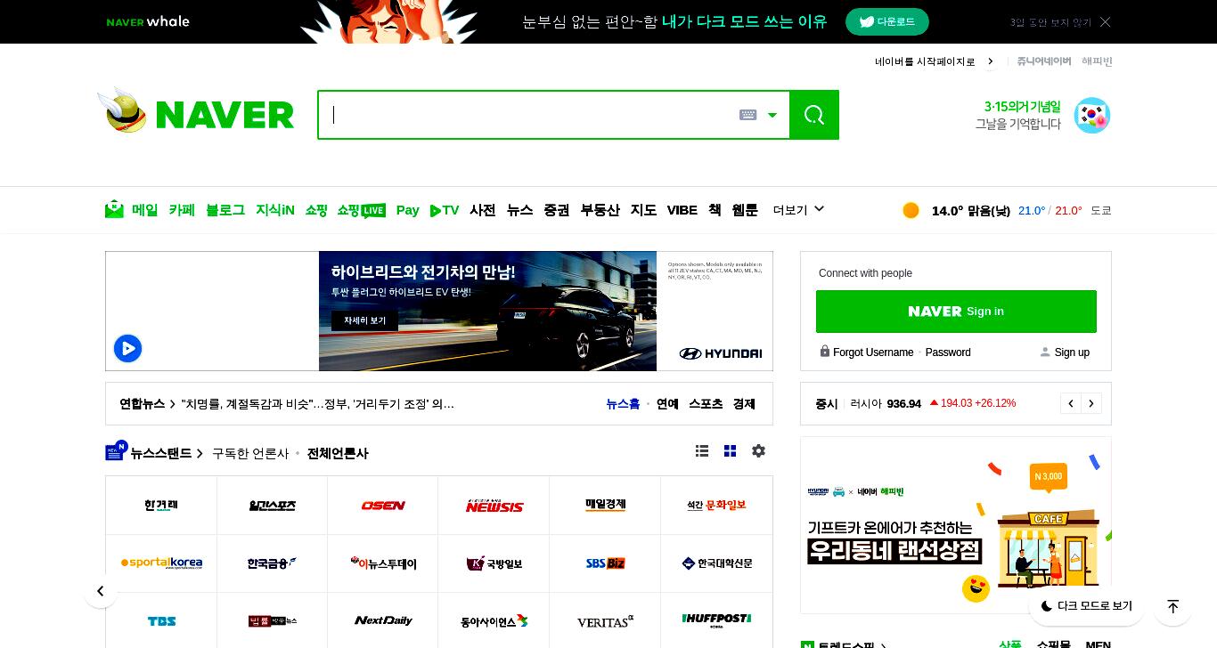The width and height of the screenshot is (1217, 648).
Task: Open 쇼핑LIVE menu item
Action: pos(361,210)
